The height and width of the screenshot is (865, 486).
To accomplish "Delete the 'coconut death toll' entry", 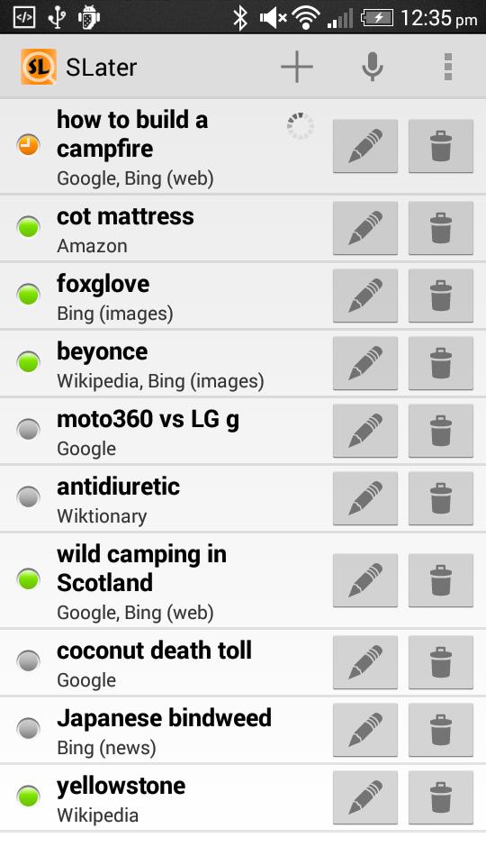I will coord(441,662).
